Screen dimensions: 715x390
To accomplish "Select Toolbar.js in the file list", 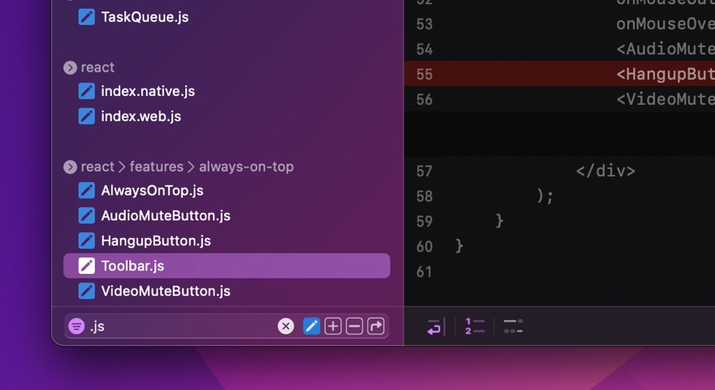I will coord(132,266).
